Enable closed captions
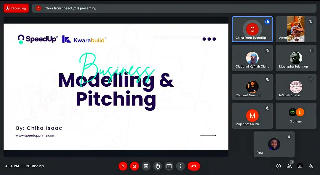The height and width of the screenshot is (175, 320). (x=146, y=166)
